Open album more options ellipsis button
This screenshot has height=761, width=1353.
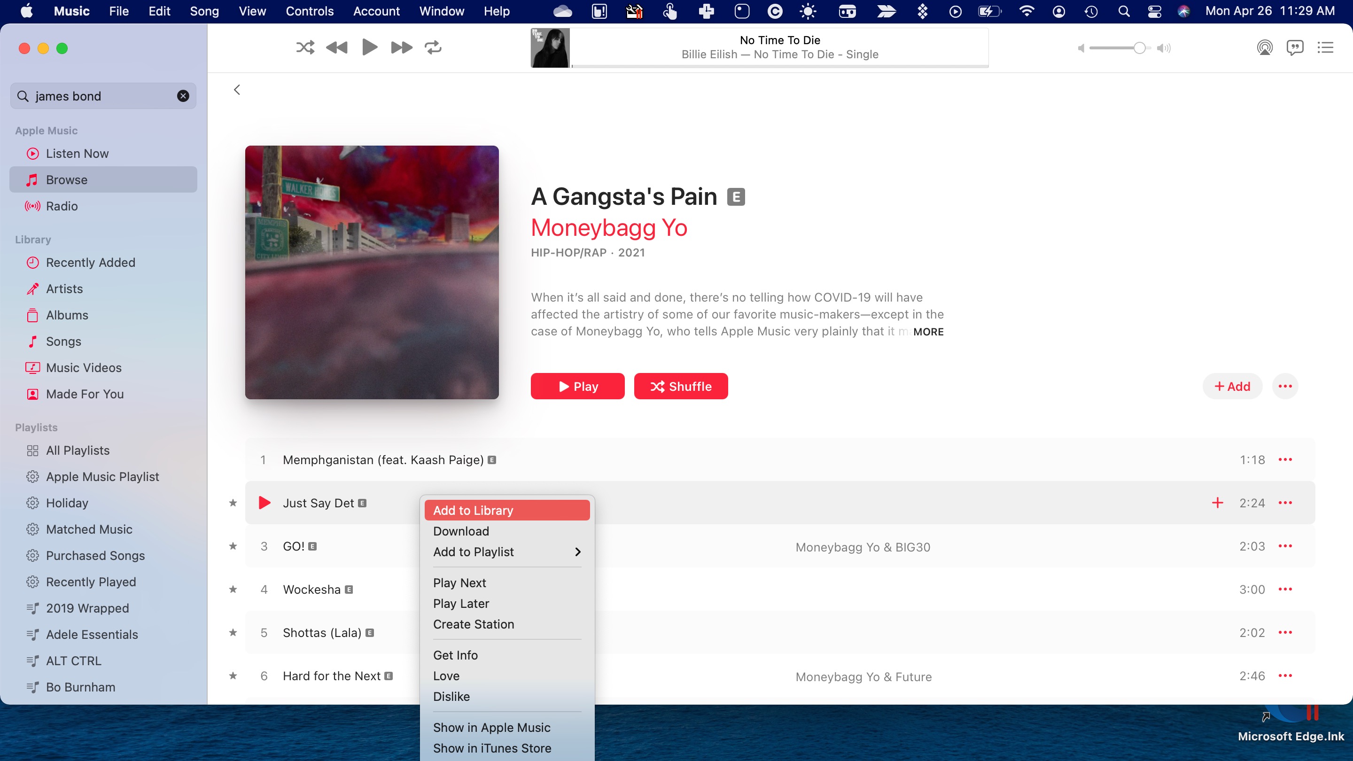tap(1285, 387)
